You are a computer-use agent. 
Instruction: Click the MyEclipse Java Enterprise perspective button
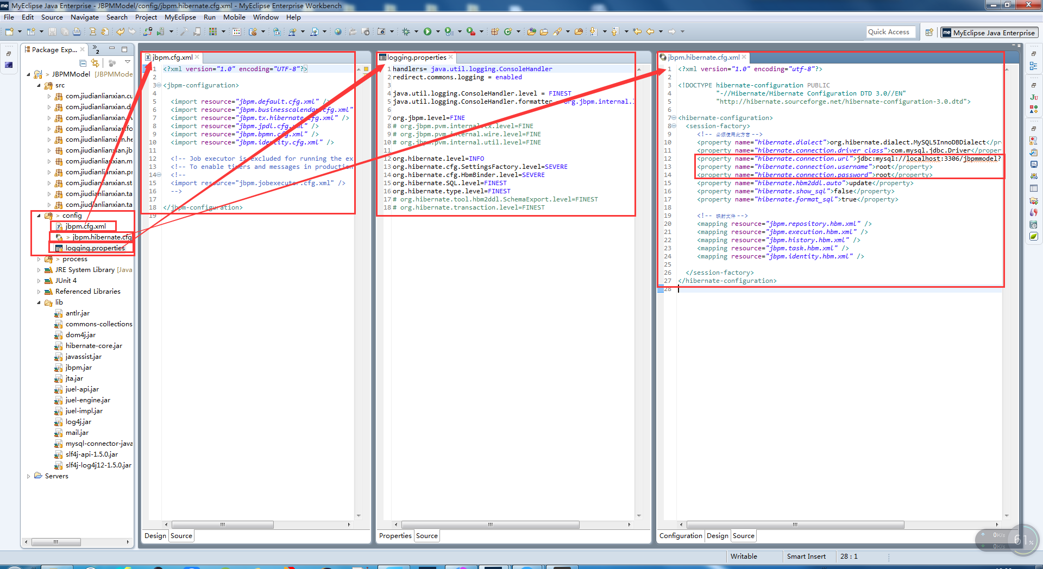click(x=989, y=33)
